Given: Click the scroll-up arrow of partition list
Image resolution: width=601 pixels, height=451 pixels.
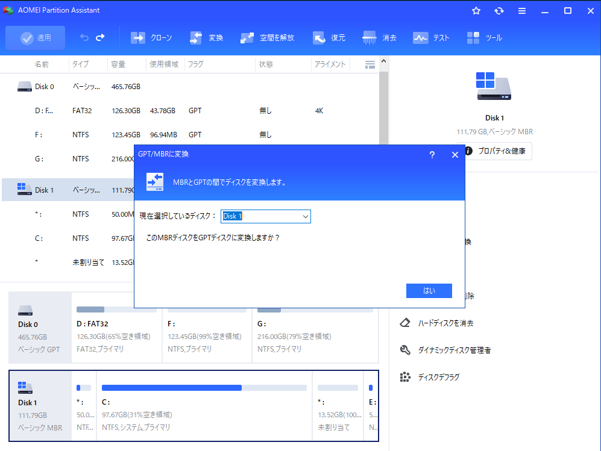Looking at the screenshot, I should pos(383,61).
